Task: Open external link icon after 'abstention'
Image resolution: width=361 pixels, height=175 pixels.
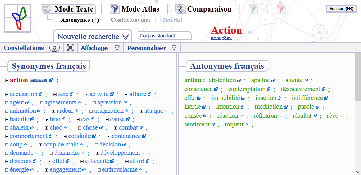Action: tap(239, 80)
